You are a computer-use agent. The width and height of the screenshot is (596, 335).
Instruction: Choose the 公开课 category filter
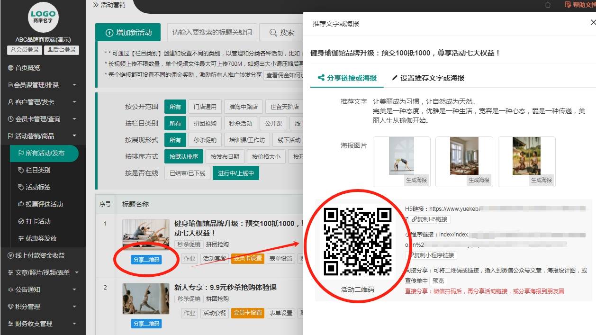pyautogui.click(x=273, y=123)
